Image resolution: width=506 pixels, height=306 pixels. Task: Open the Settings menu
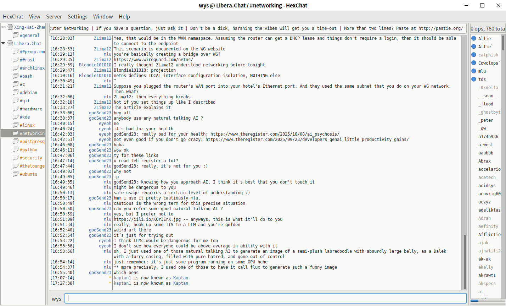coord(77,16)
